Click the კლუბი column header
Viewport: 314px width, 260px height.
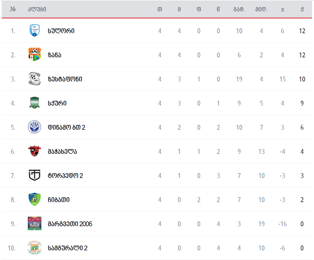click(x=37, y=9)
